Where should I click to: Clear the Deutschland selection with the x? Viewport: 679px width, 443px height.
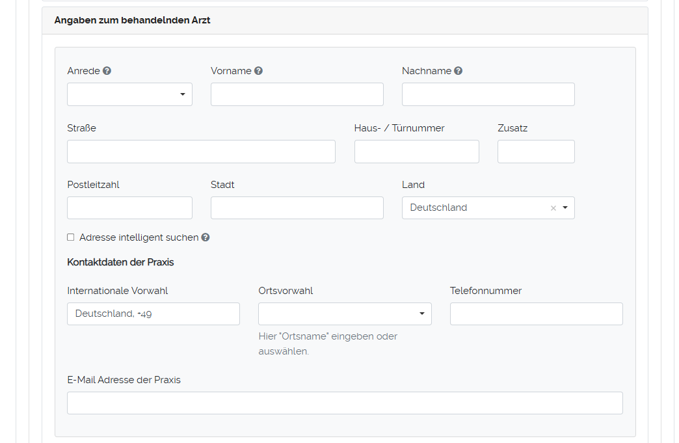click(553, 208)
